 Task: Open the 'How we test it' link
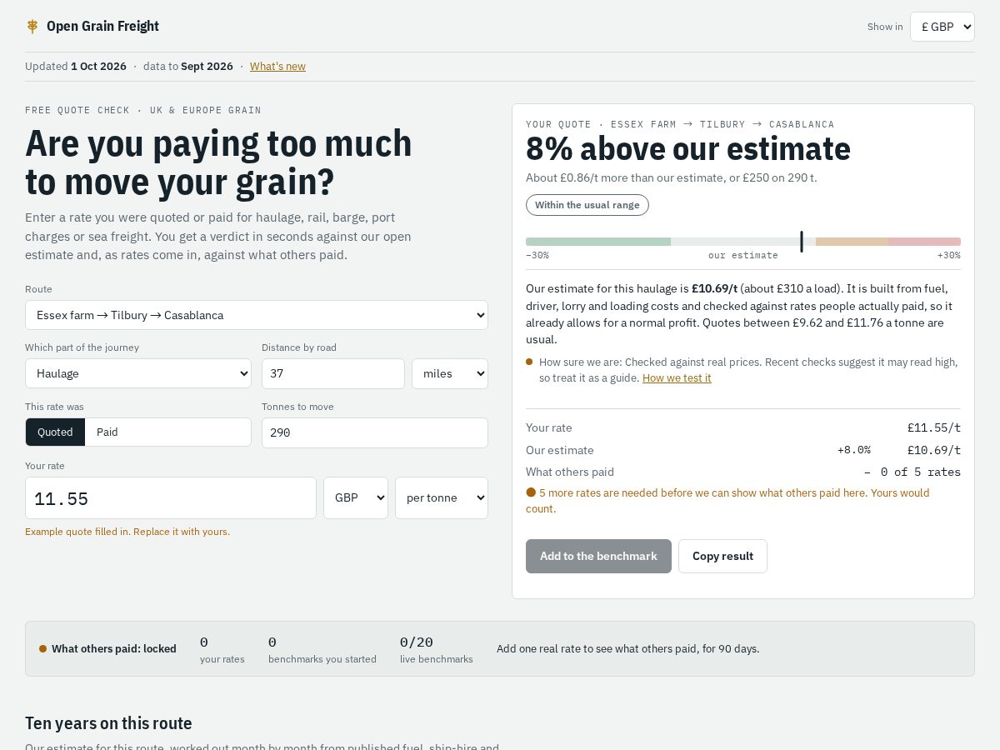click(677, 378)
